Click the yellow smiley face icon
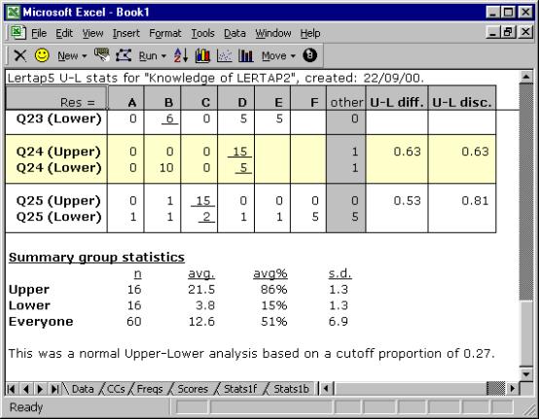Screen dimensions: 539x419 point(42,55)
